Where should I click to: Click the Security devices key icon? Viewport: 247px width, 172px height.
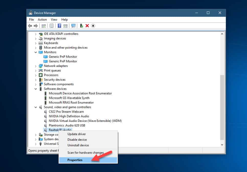point(41,80)
